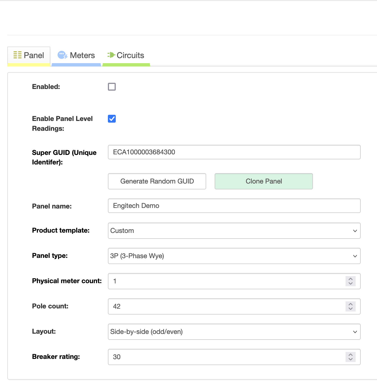Lower Breaker rating with down arrow
Screen dimensions: 377x385
tap(350, 359)
